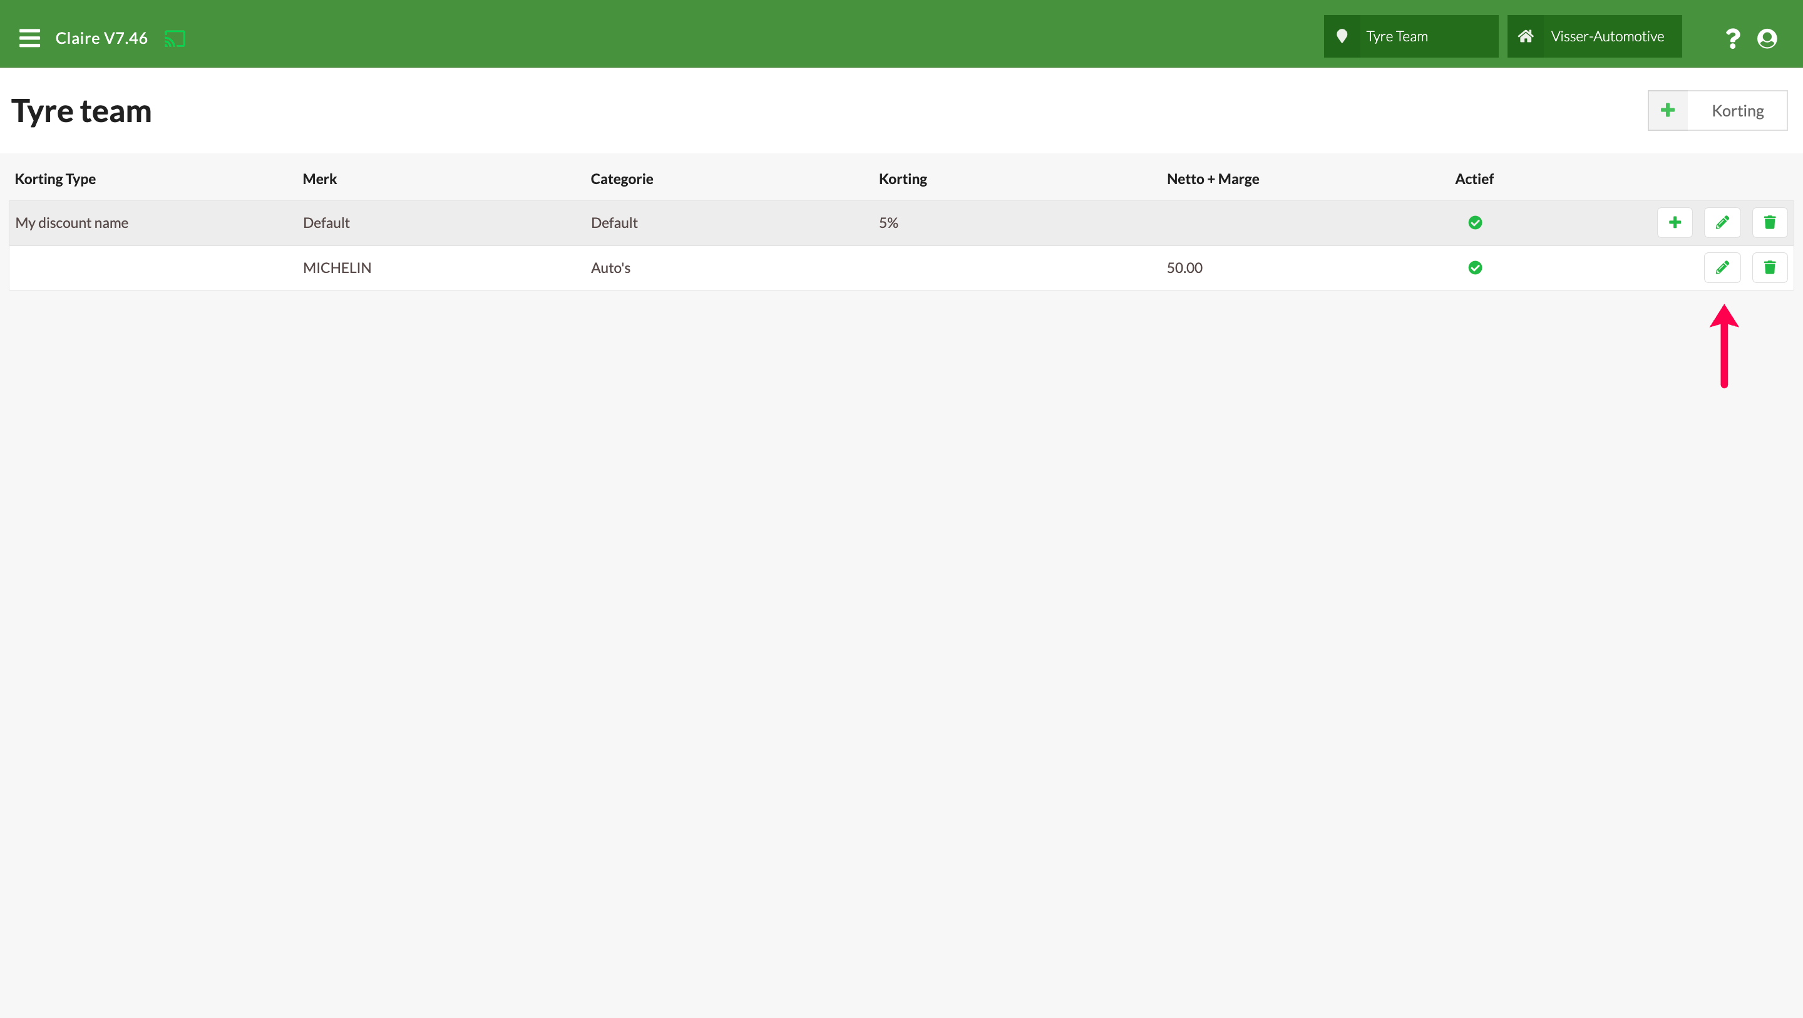Edit the MICHELIN discount row
1803x1018 pixels.
click(1722, 267)
